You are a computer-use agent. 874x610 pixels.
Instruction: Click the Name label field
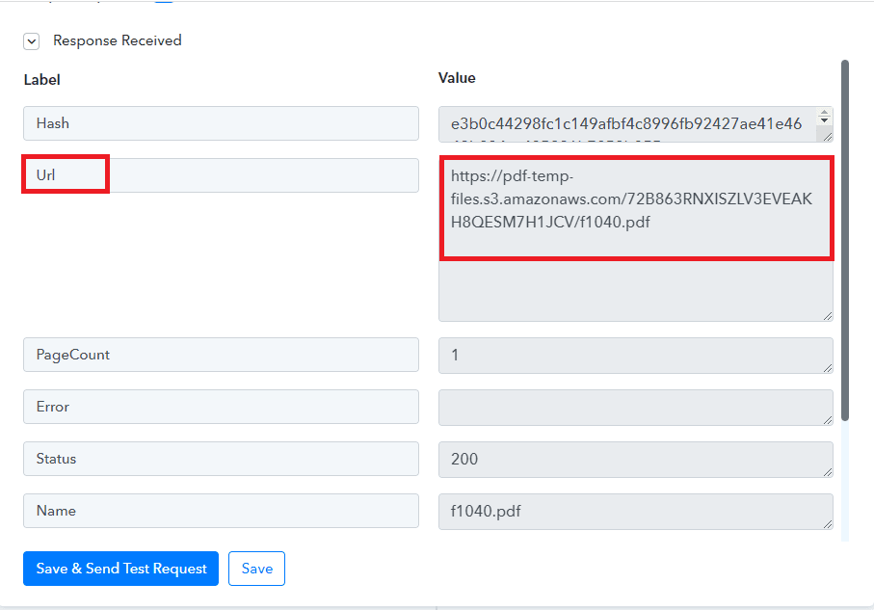pyautogui.click(x=221, y=511)
